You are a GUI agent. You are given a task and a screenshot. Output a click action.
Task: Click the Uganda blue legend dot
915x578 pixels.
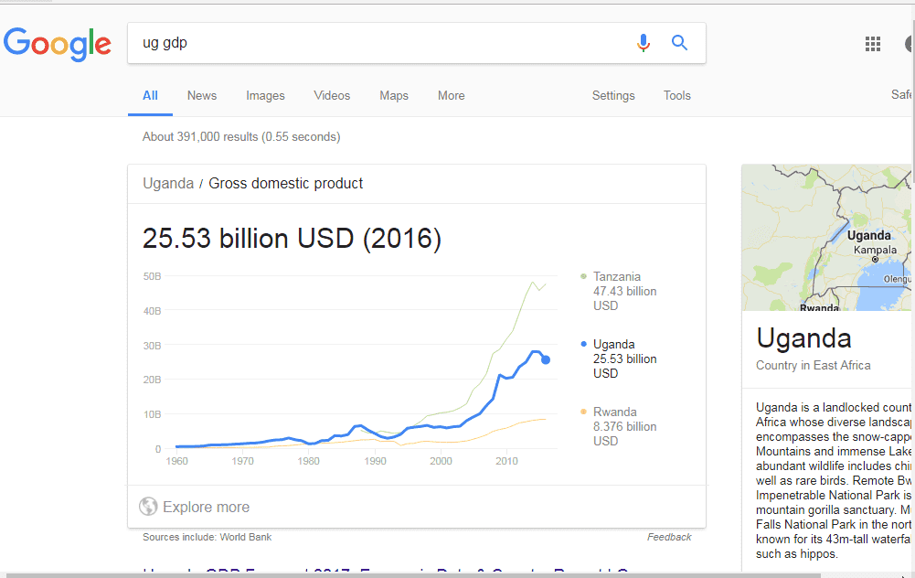[x=583, y=344]
